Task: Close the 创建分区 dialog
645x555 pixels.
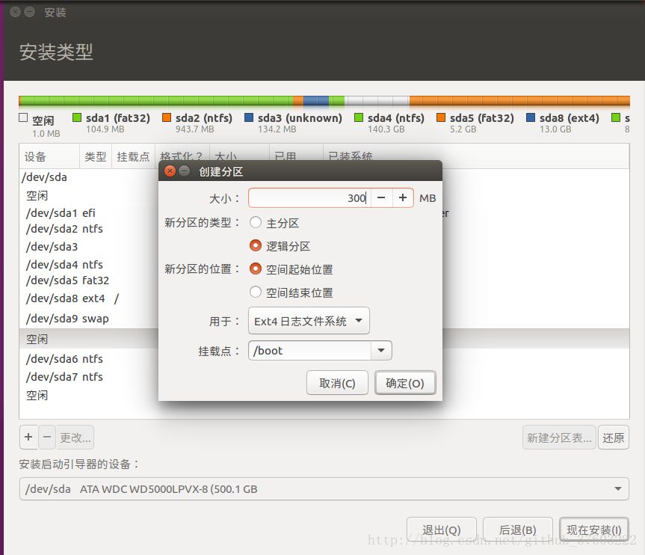Action: (170, 171)
